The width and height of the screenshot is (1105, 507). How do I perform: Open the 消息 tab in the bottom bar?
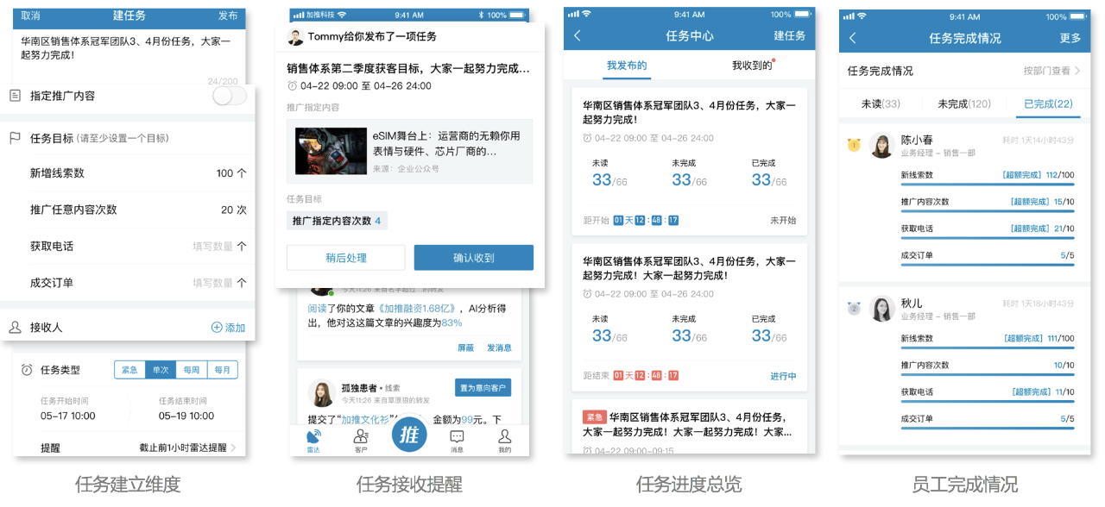pyautogui.click(x=457, y=441)
